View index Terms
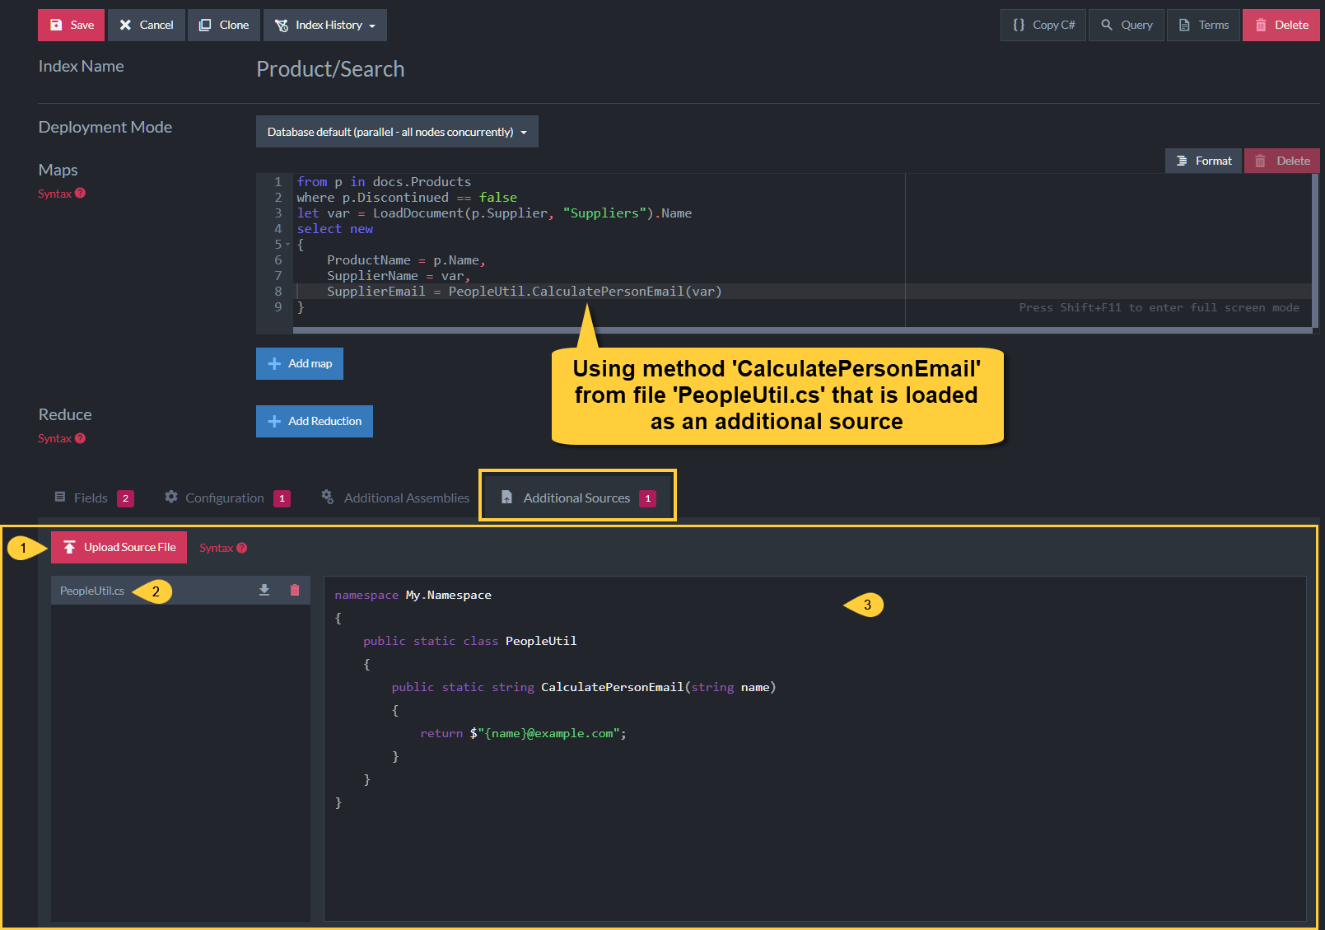This screenshot has width=1325, height=930. tap(1203, 25)
